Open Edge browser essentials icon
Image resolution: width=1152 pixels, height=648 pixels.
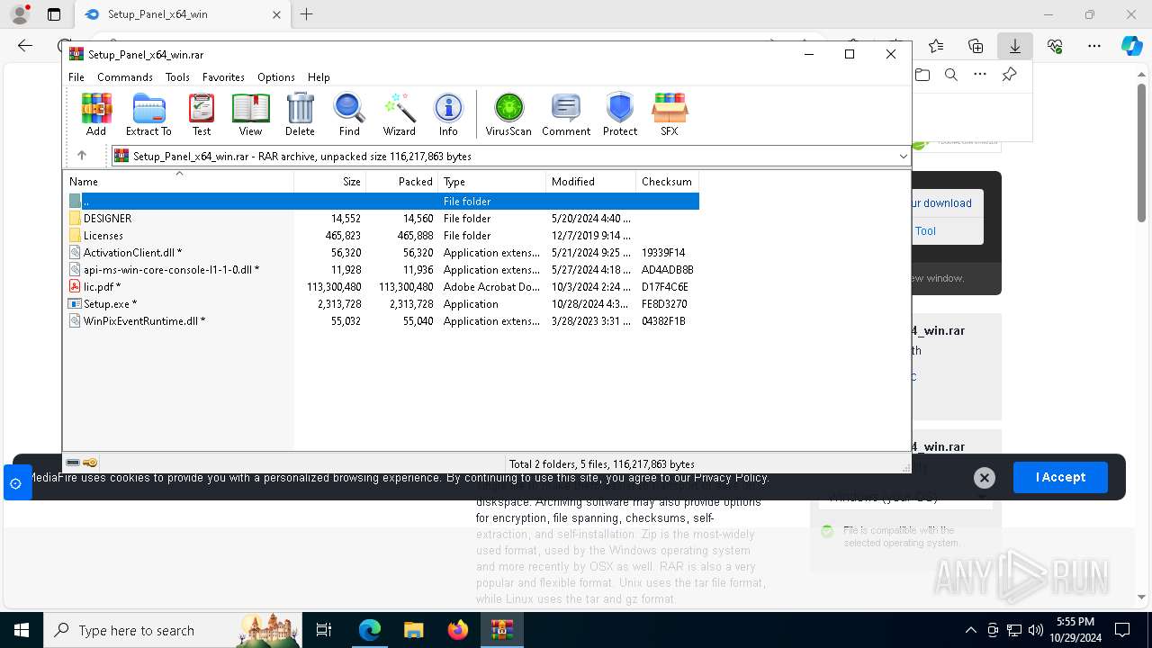coord(1055,45)
